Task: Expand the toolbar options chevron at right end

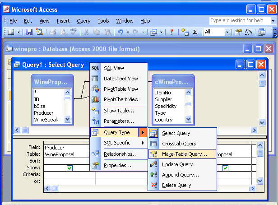Action: click(275, 32)
